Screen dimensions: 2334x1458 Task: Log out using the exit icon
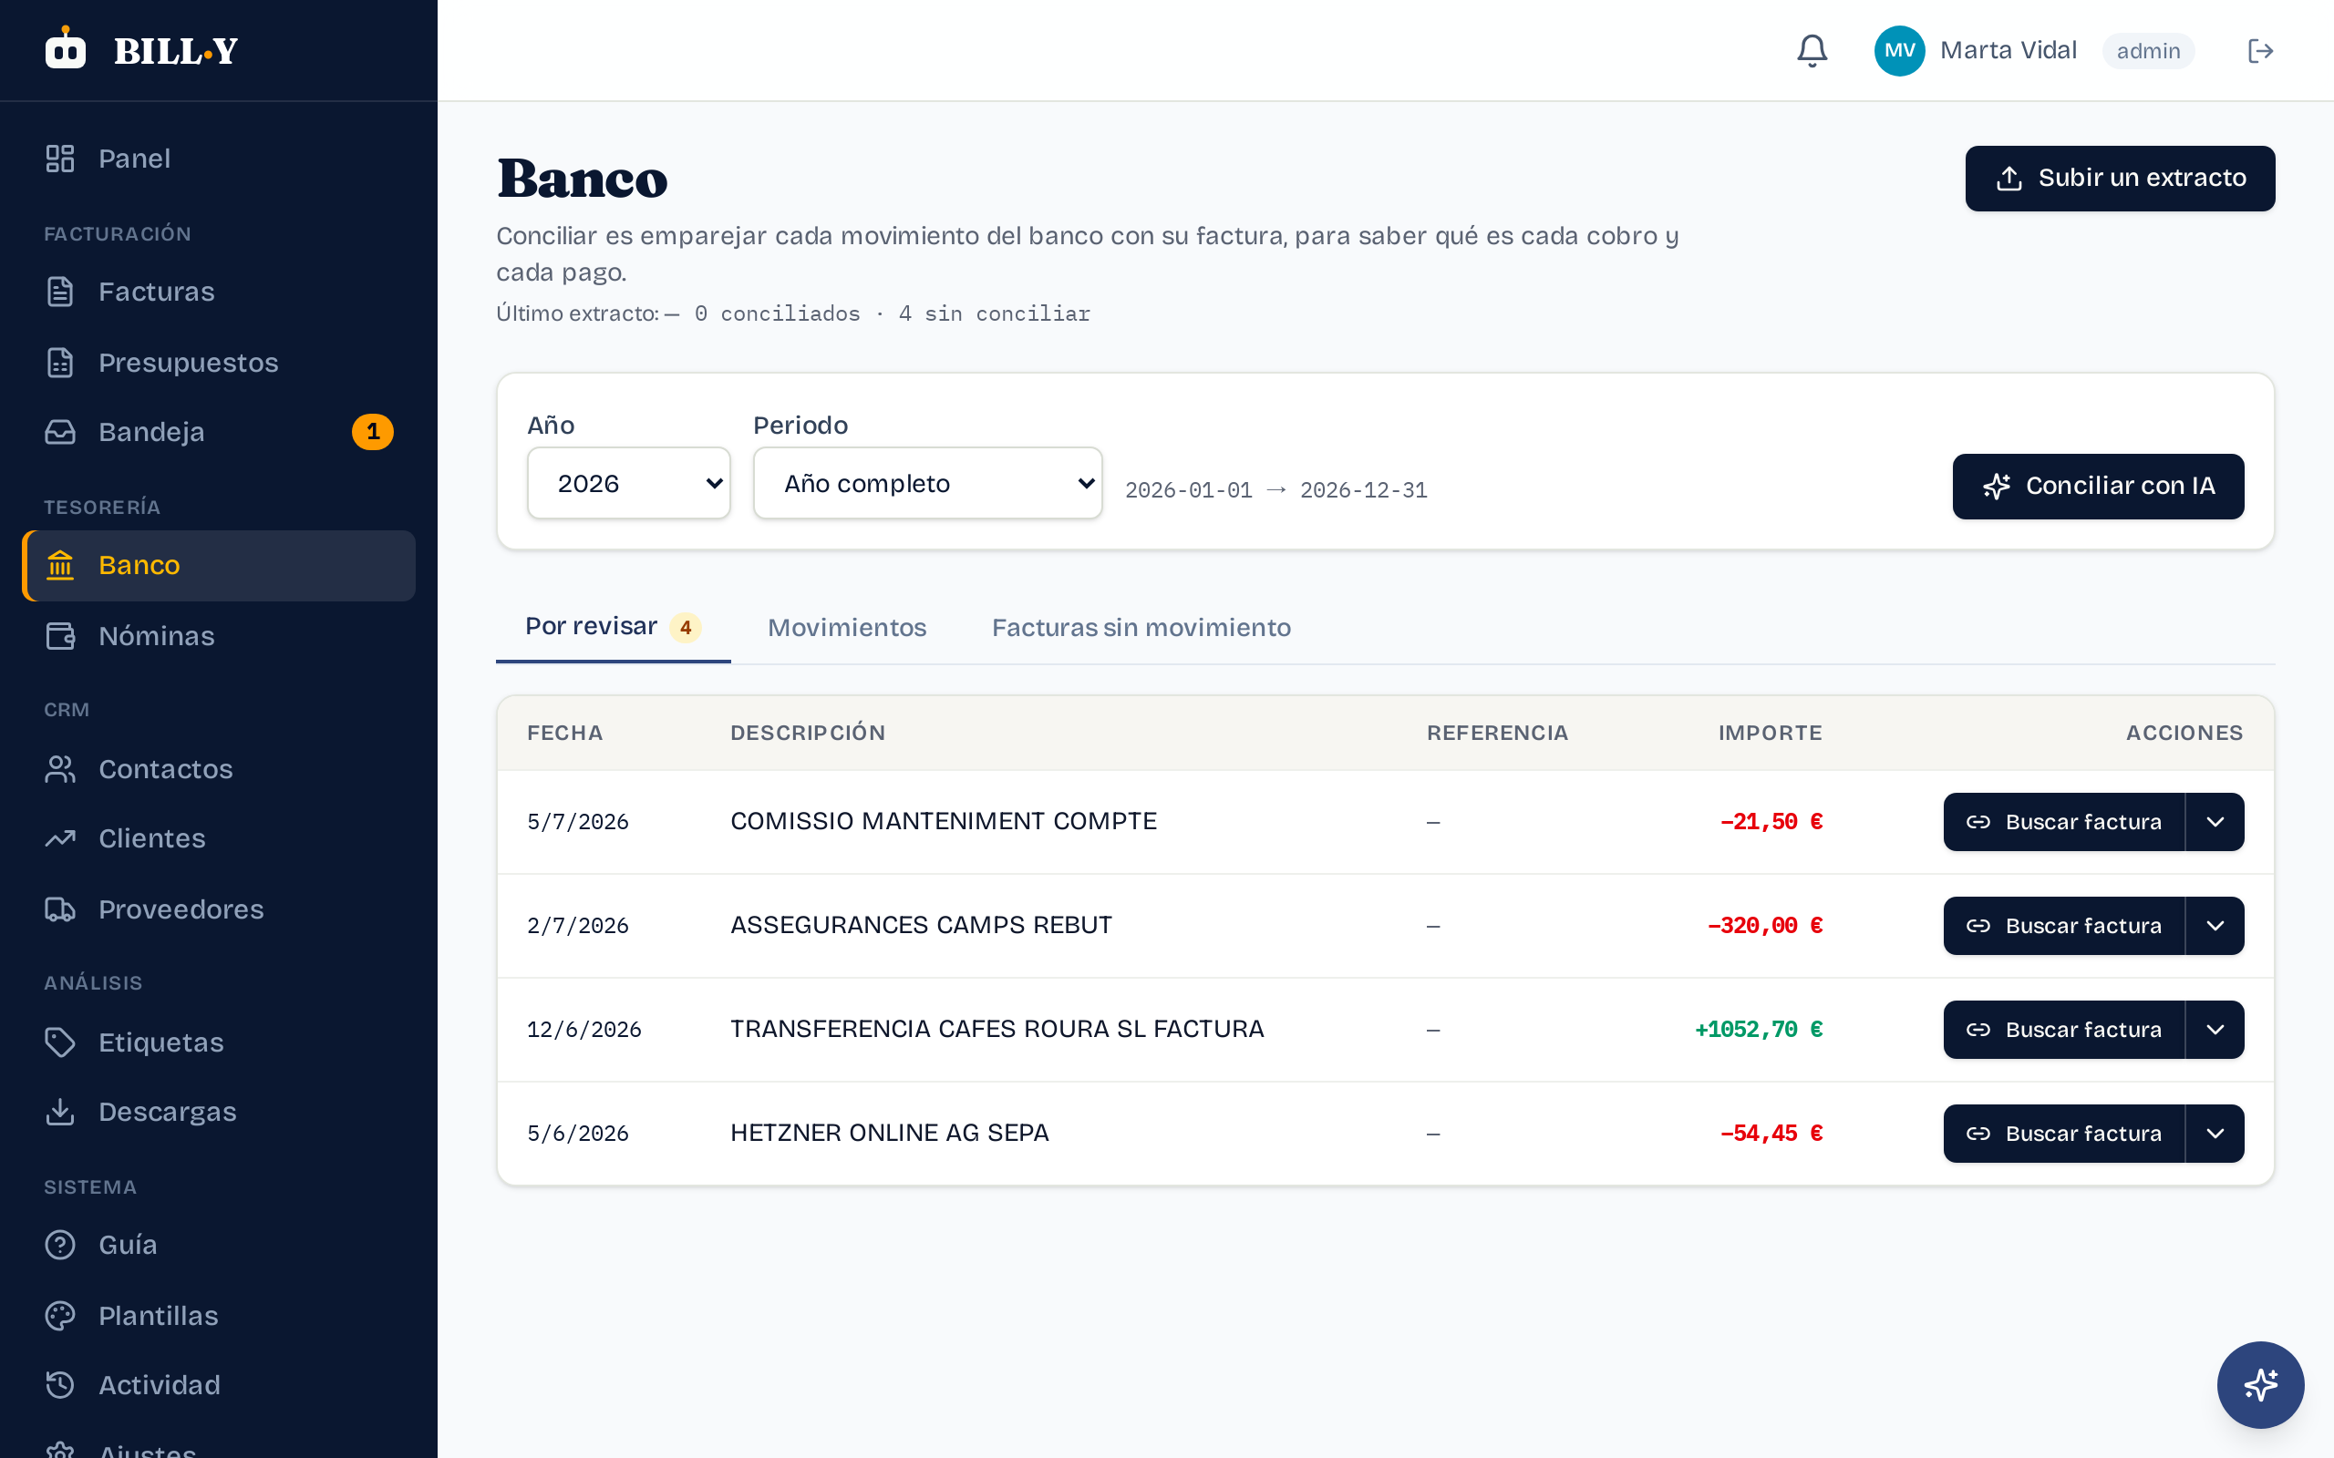pyautogui.click(x=2261, y=50)
